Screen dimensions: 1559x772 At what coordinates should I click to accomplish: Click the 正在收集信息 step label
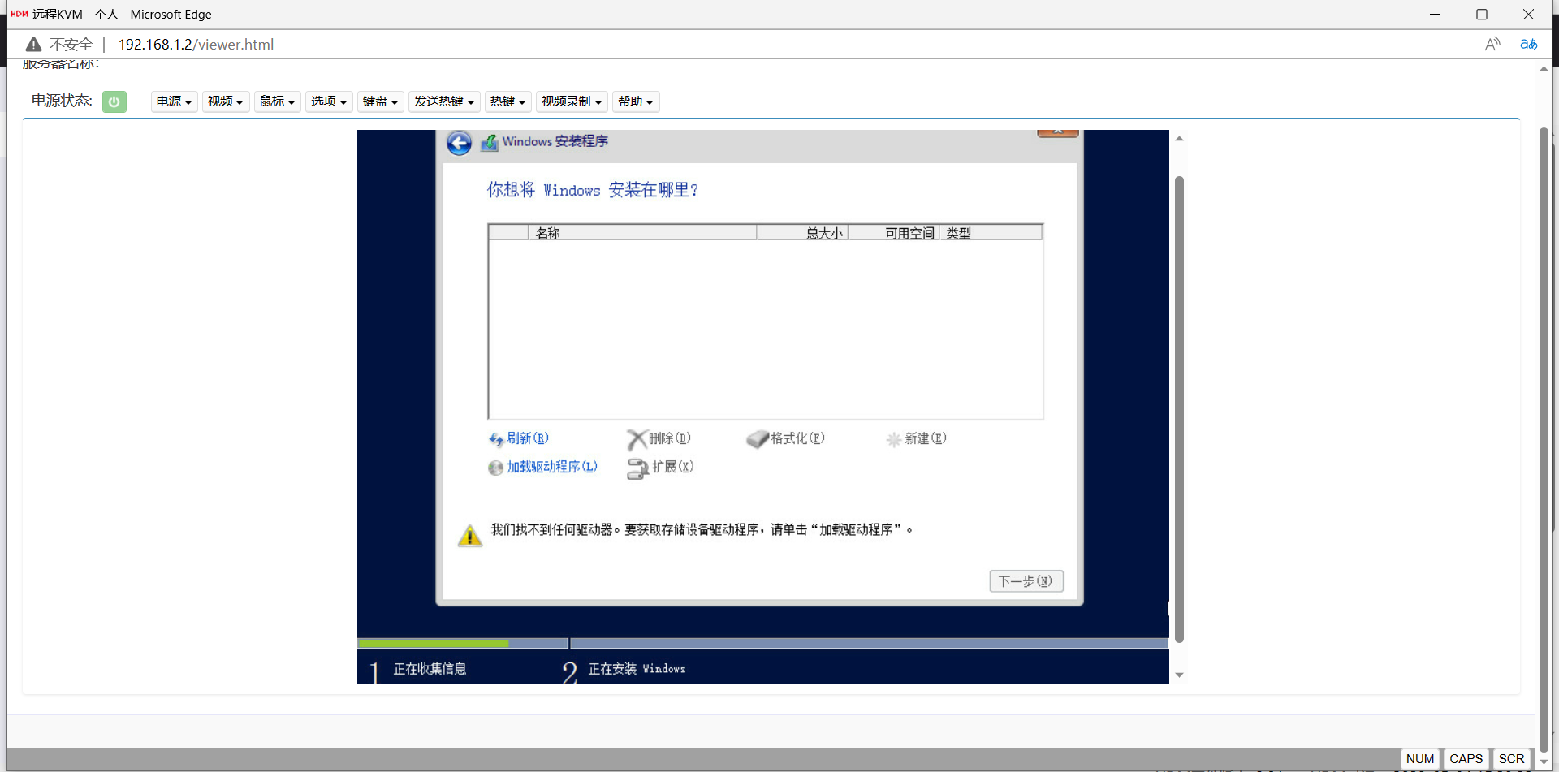point(430,669)
